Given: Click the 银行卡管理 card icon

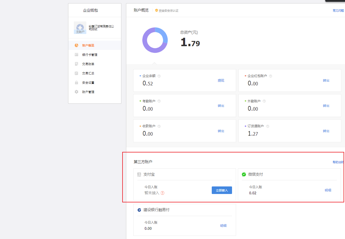Looking at the screenshot, I should tap(76, 55).
